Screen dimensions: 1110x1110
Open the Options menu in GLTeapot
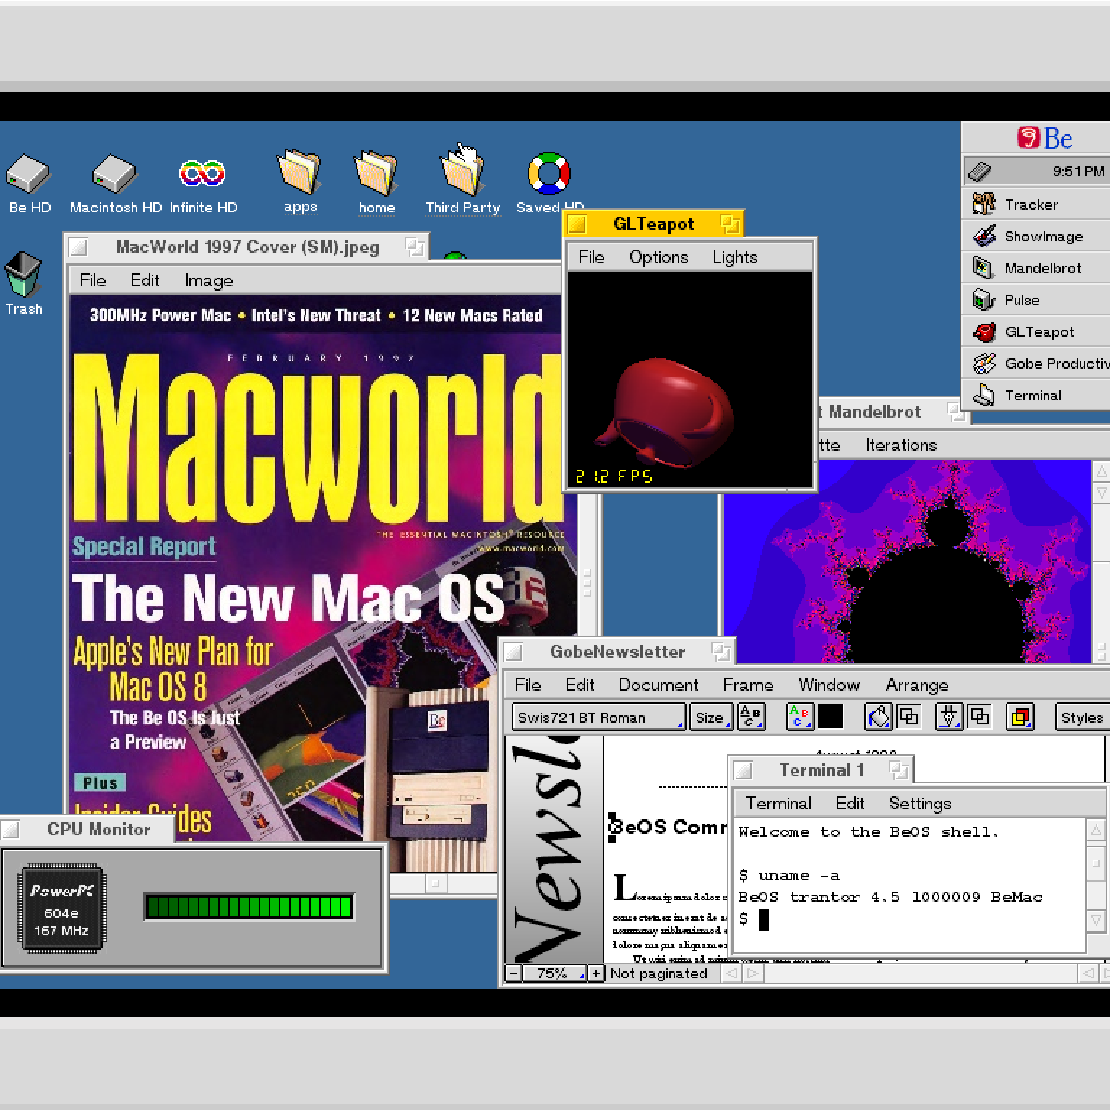[x=658, y=257]
